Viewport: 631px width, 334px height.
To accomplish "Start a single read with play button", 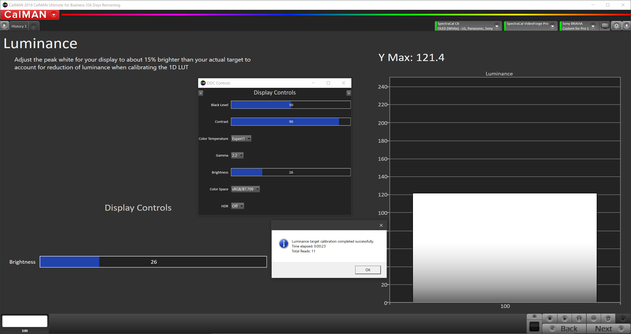I will pyautogui.click(x=564, y=319).
